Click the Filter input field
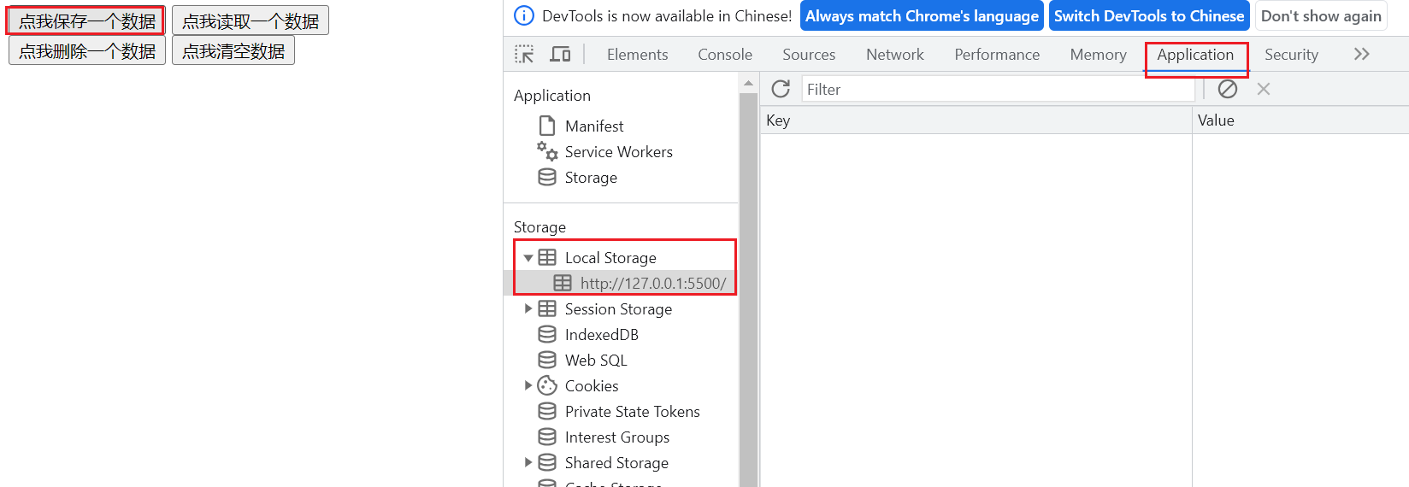This screenshot has height=487, width=1409. (x=997, y=89)
